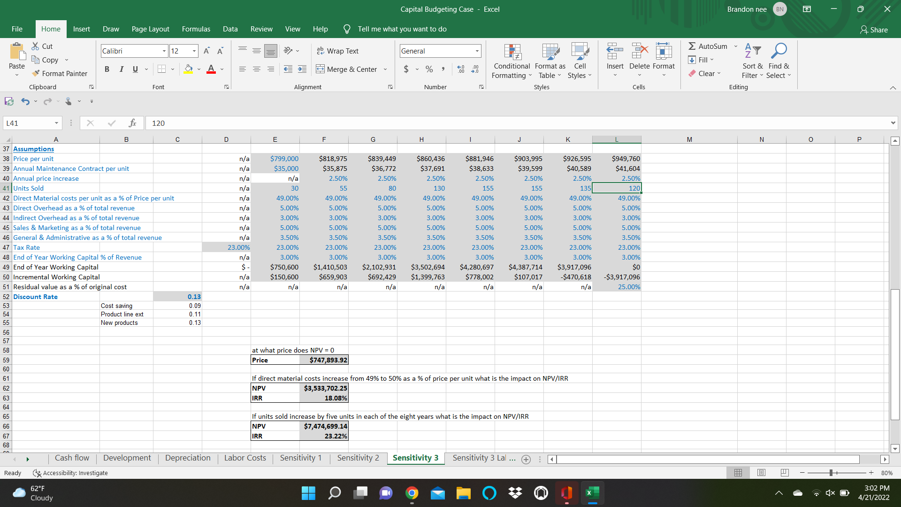Toggle italic formatting

click(121, 69)
